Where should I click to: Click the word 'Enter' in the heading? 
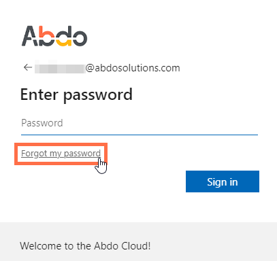(39, 94)
